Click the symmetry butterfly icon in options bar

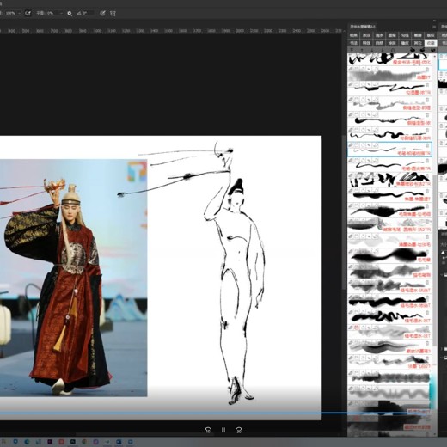tap(113, 13)
